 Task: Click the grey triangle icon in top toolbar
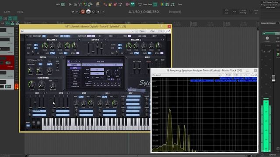(70, 4)
